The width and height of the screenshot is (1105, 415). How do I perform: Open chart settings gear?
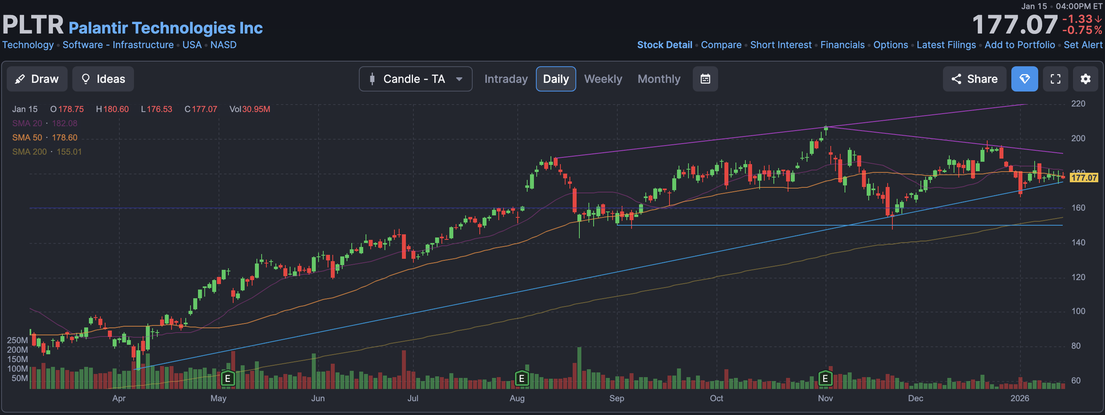pyautogui.click(x=1085, y=79)
